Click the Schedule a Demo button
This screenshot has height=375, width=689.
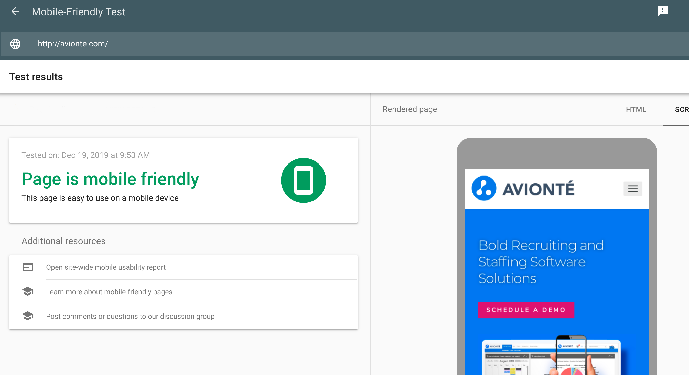[x=526, y=310]
